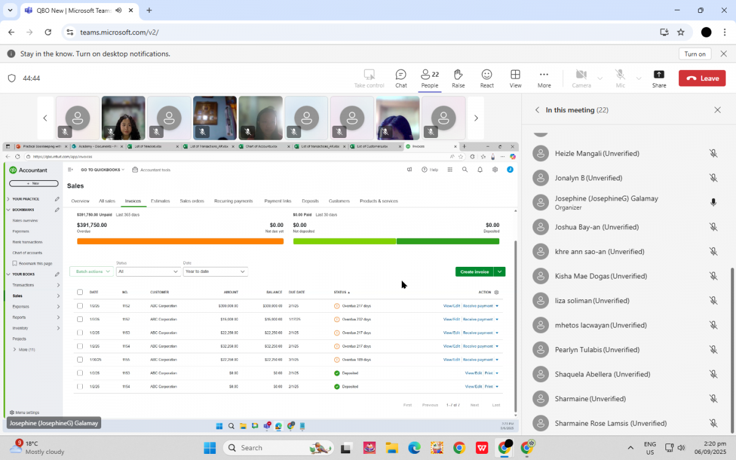
Task: Select the QBO New Microsoft Teams tab
Action: pyautogui.click(x=74, y=10)
